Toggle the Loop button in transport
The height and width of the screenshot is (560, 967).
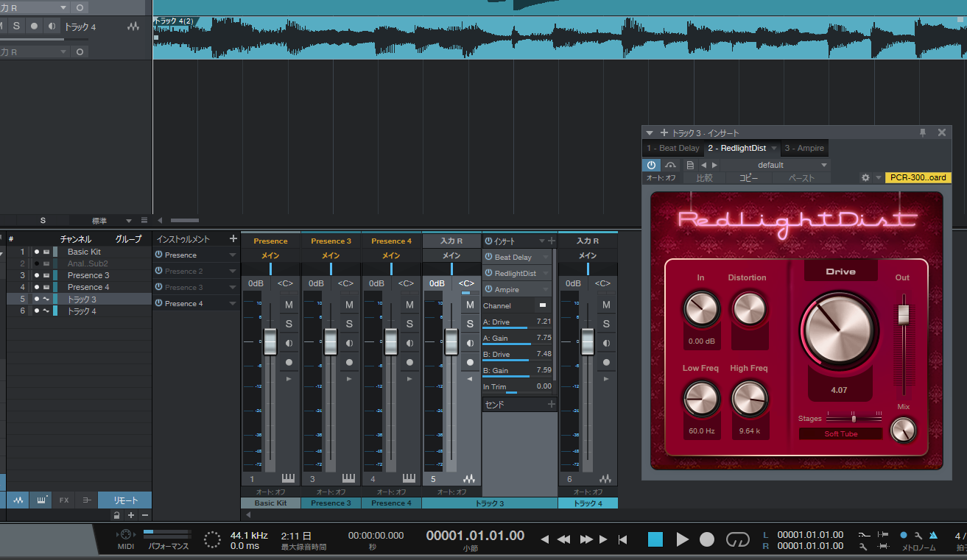coord(737,539)
